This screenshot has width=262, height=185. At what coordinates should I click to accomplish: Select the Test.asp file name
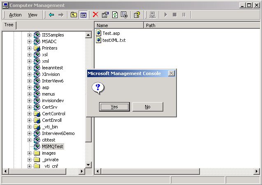[x=111, y=33]
